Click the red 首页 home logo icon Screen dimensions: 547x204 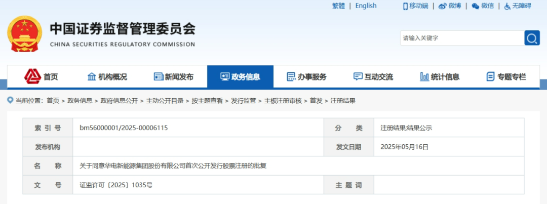(x=33, y=76)
